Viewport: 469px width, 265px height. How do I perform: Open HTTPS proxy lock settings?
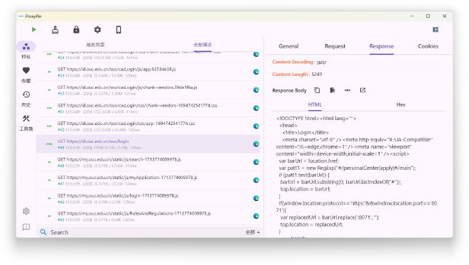point(76,30)
